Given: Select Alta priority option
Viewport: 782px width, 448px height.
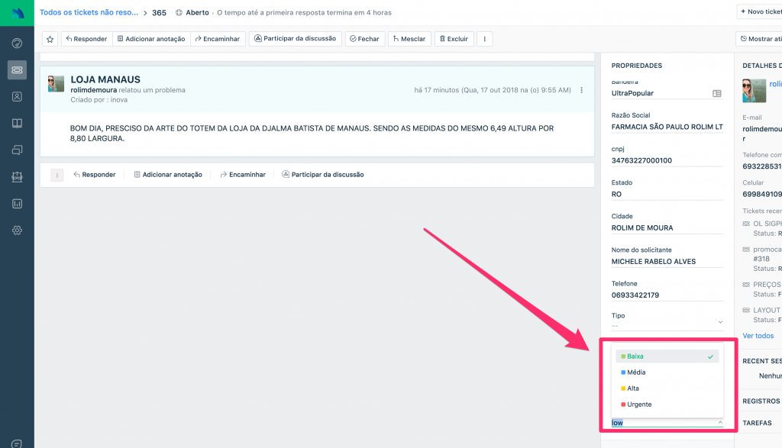Looking at the screenshot, I should point(633,388).
